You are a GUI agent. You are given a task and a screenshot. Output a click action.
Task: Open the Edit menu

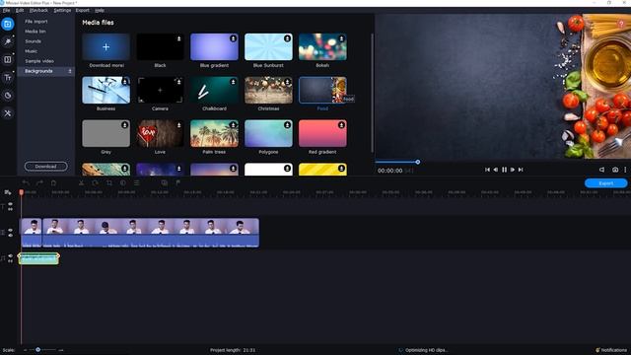20,11
